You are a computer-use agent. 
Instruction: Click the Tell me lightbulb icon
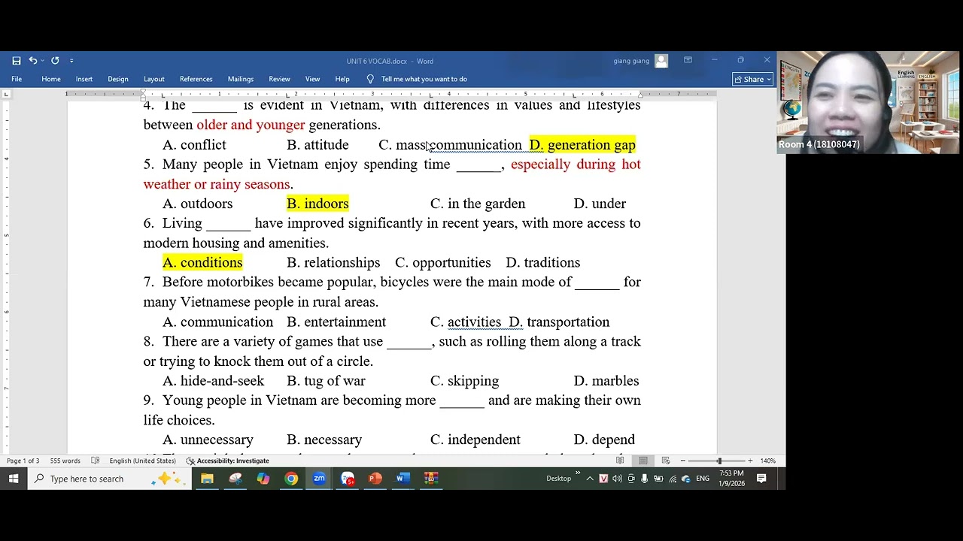pos(370,79)
